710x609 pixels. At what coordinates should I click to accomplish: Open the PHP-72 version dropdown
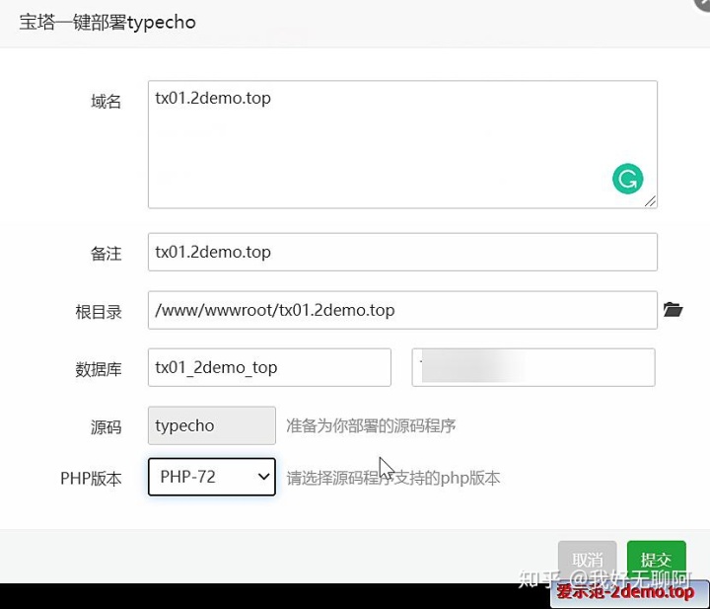(212, 477)
